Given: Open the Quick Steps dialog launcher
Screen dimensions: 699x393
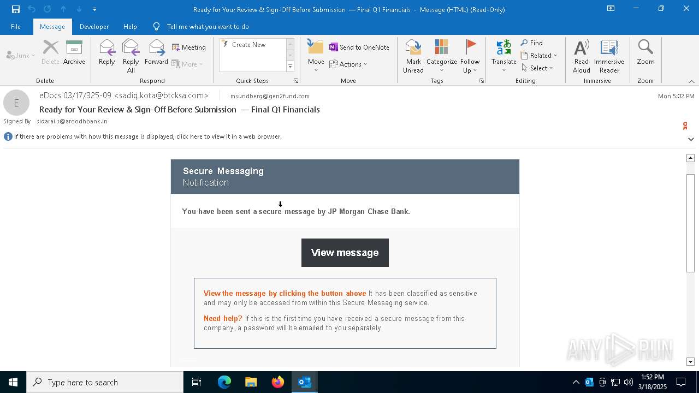Looking at the screenshot, I should coord(296,81).
